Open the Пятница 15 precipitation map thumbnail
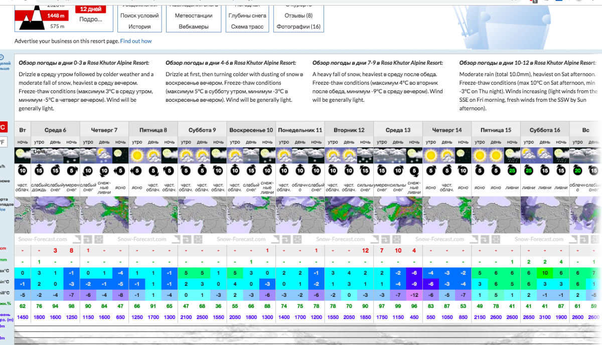Screen dimensions: 602x345 tap(496, 216)
